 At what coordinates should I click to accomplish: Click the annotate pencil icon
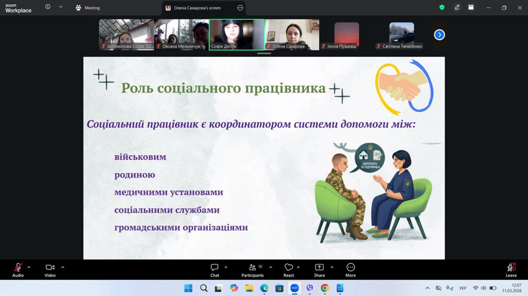457,8
